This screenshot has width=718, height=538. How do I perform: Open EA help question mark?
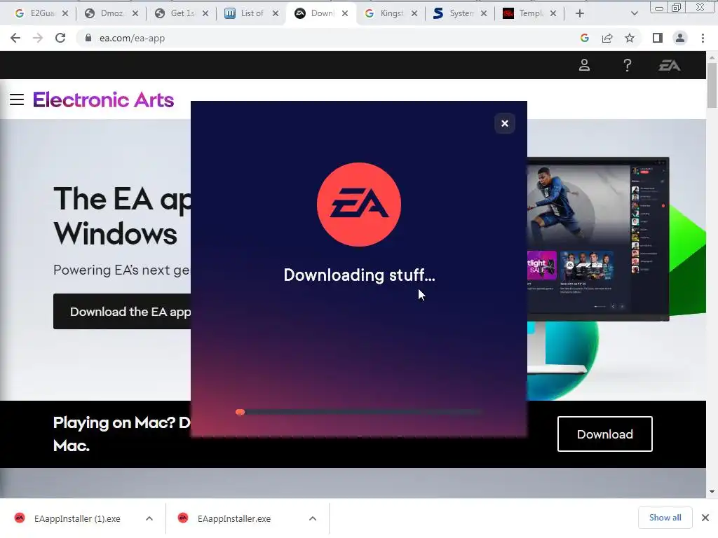click(x=628, y=65)
